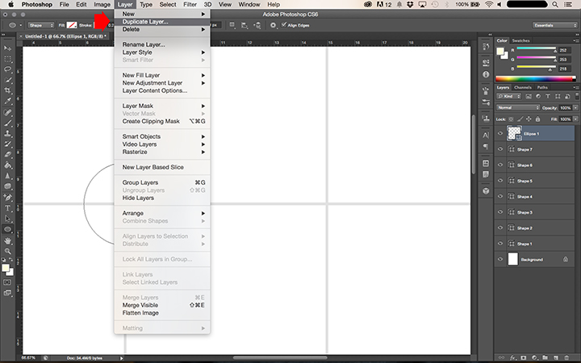The height and width of the screenshot is (363, 581).
Task: Click the Fill color swatch in options bar
Action: [x=72, y=25]
